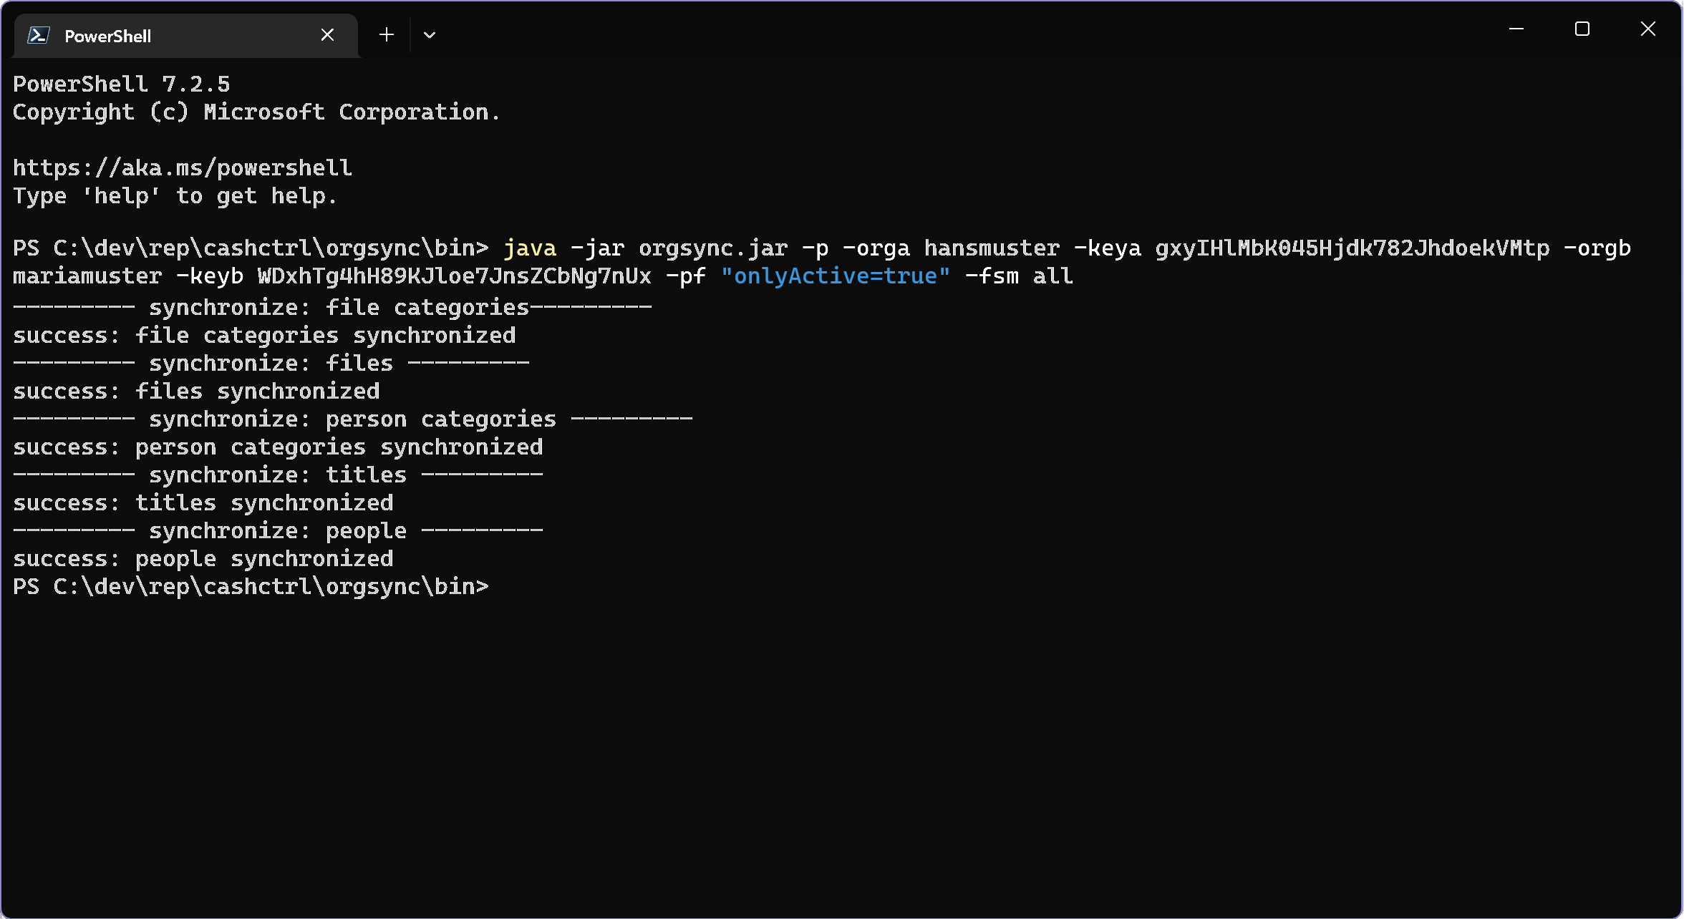Close the terminal window
Image resolution: width=1684 pixels, height=919 pixels.
1648,29
